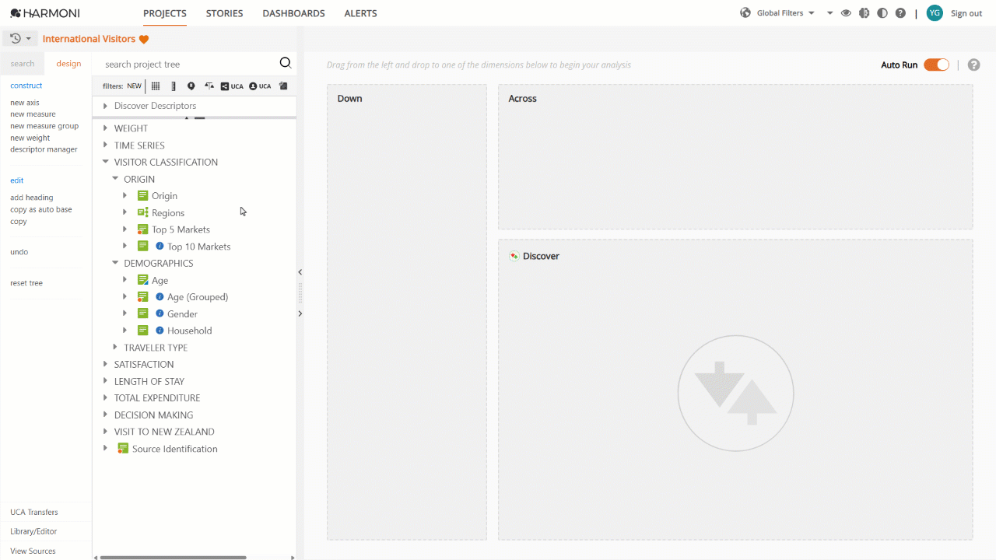Expand the Regions item
Screen dimensions: 996x560
124,212
